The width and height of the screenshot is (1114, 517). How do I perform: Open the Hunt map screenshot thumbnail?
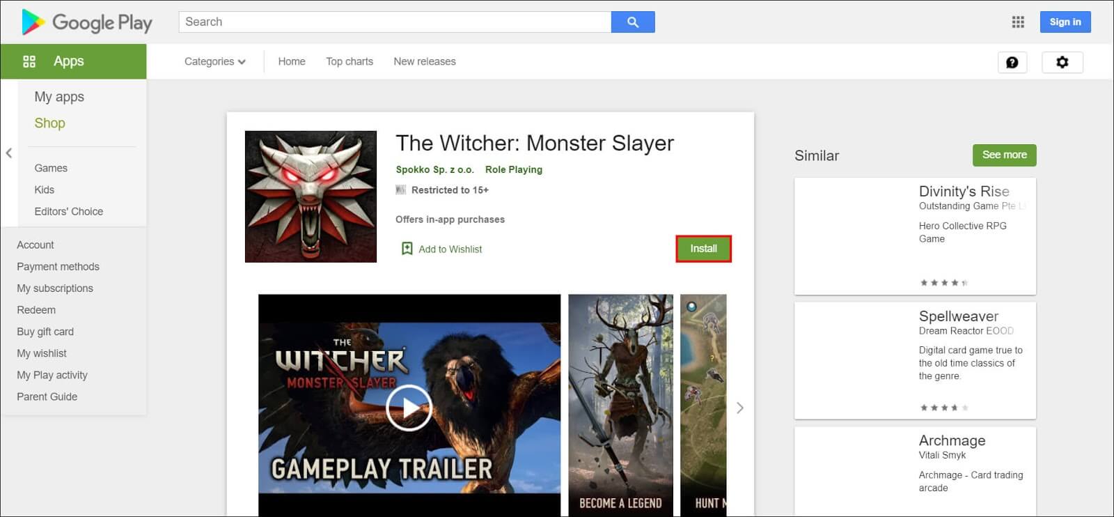[x=703, y=406]
